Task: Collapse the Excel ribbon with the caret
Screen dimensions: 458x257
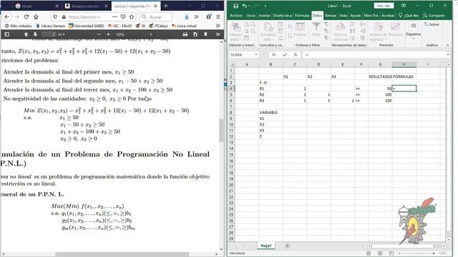Action: (447, 45)
